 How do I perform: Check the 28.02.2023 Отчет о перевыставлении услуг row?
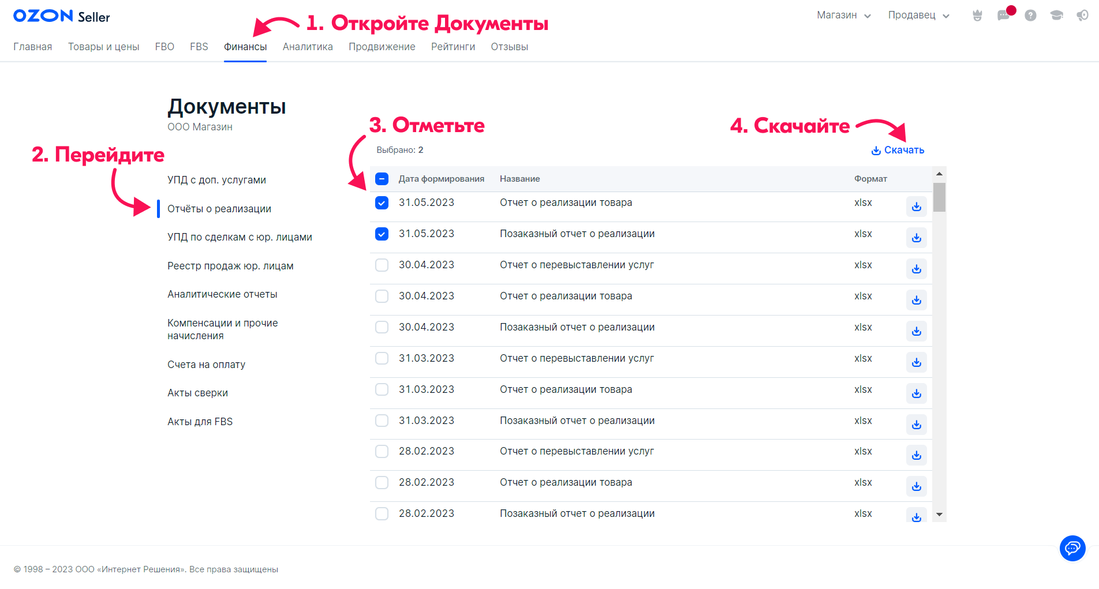[x=382, y=451]
